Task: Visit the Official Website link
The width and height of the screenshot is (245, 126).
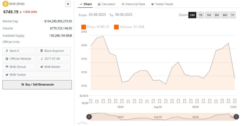Action: click(19, 59)
